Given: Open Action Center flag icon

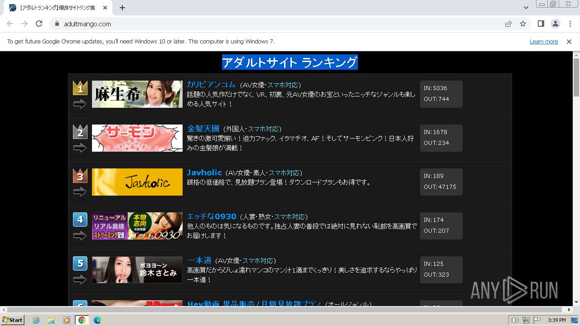Looking at the screenshot, I should (x=537, y=320).
